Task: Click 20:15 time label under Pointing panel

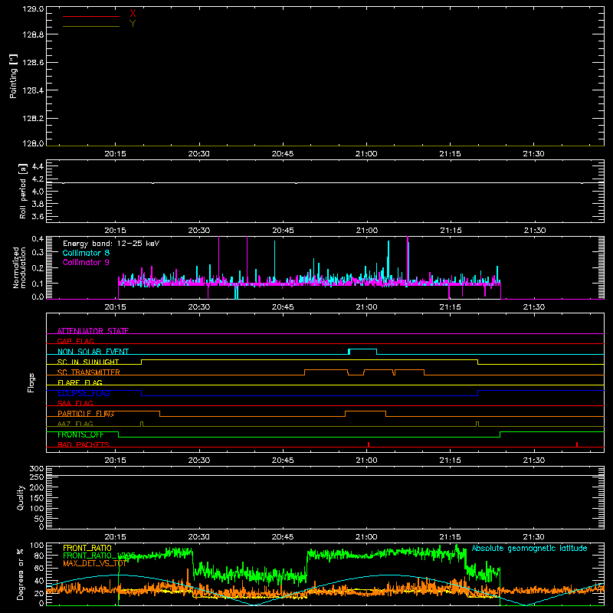Action: click(116, 154)
